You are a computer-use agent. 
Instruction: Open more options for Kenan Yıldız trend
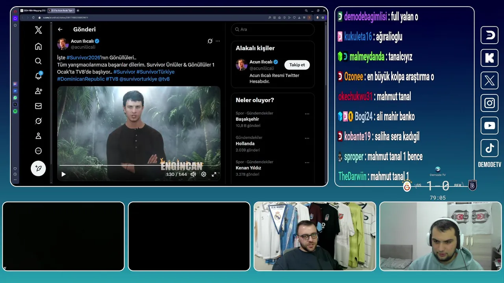tap(307, 163)
